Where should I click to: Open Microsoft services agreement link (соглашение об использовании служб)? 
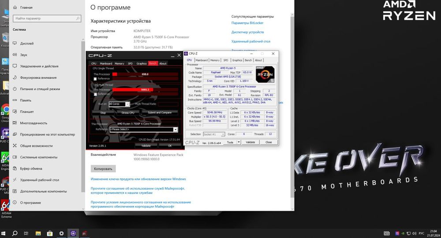pos(138,190)
